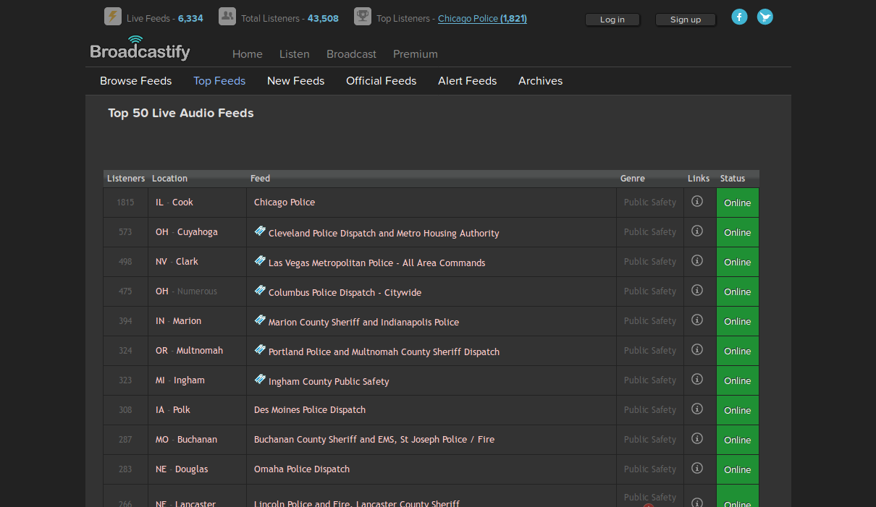Open Omaha Police Dispatch feed
Screen dimensions: 876x507
302,469
